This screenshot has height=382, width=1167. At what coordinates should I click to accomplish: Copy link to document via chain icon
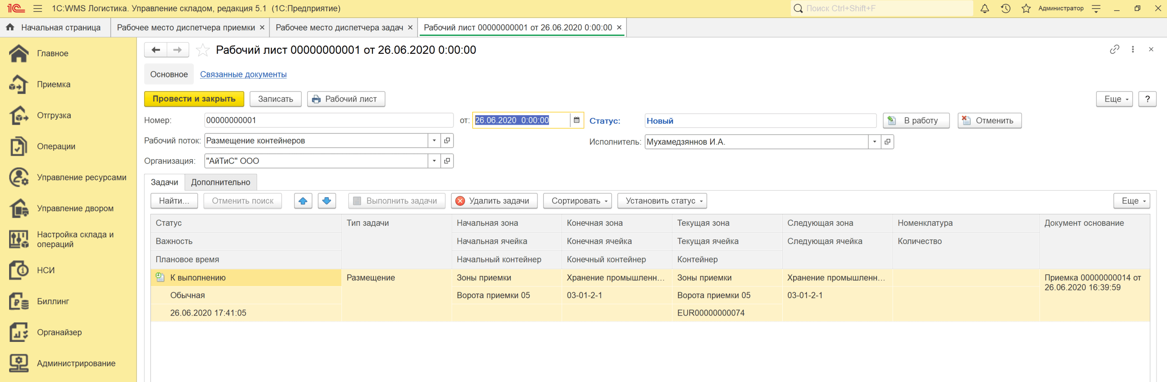[1114, 50]
